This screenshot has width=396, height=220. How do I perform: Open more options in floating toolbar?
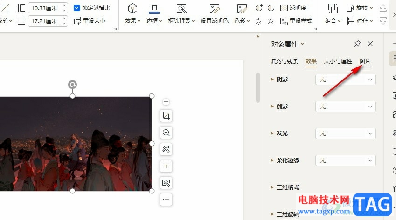[166, 200]
